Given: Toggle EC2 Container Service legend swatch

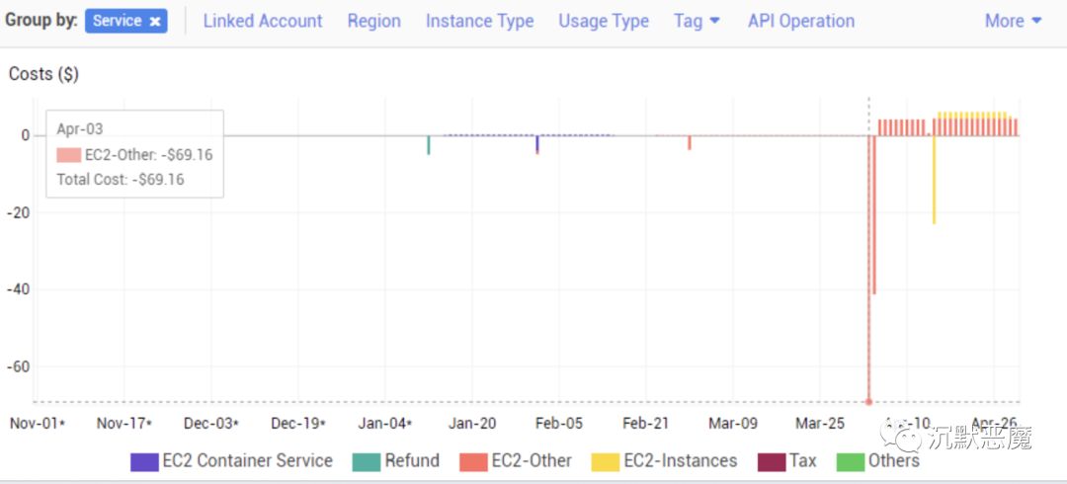Looking at the screenshot, I should [x=144, y=461].
